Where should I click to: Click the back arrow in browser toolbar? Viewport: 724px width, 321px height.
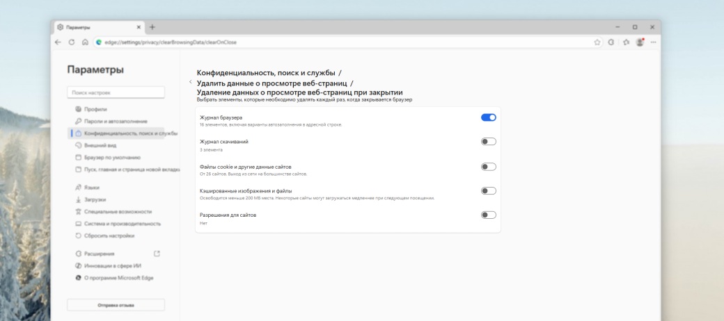pos(58,42)
